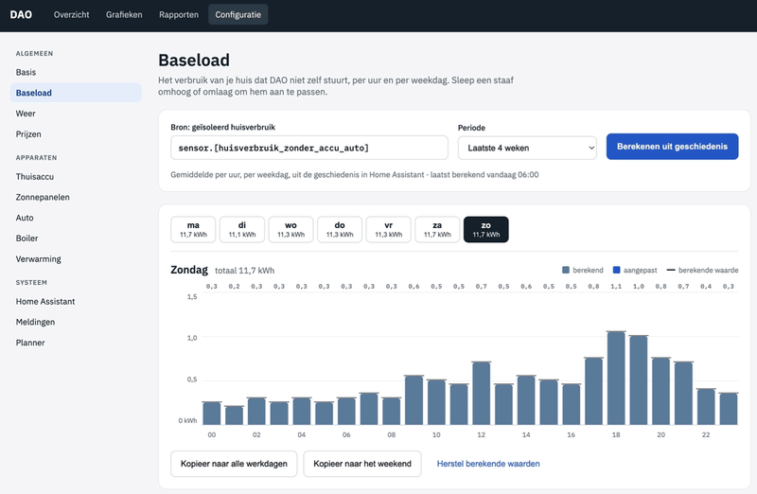Click the DAO logo in the header
The image size is (757, 494).
(x=21, y=14)
